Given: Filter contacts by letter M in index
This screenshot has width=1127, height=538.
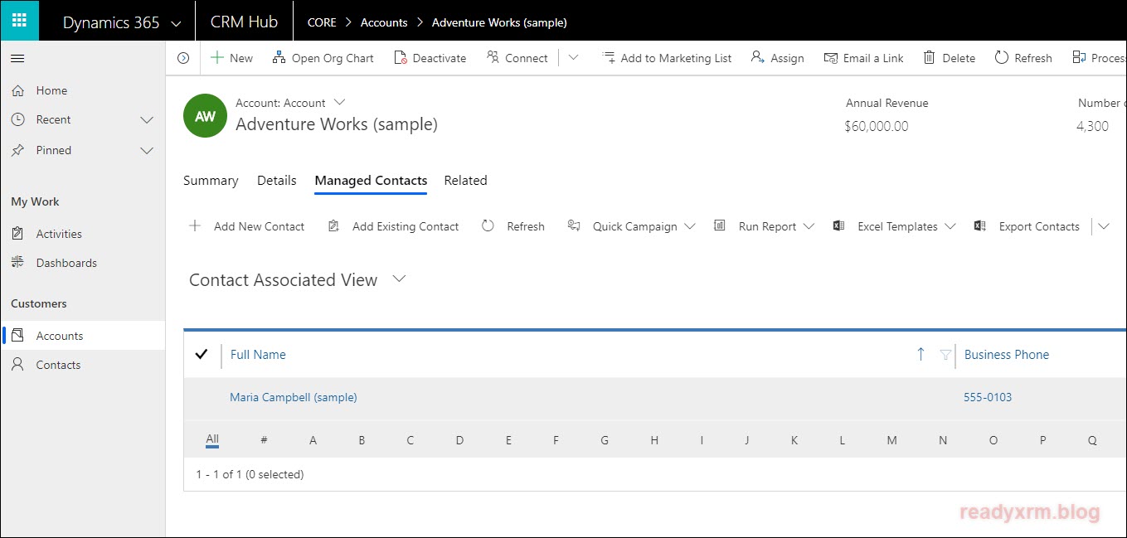Looking at the screenshot, I should coord(891,441).
